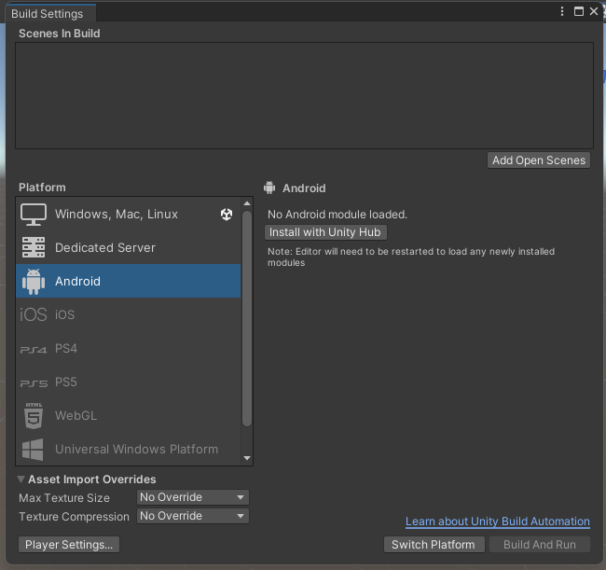Click inside the Scenes In Build list area

[x=304, y=95]
